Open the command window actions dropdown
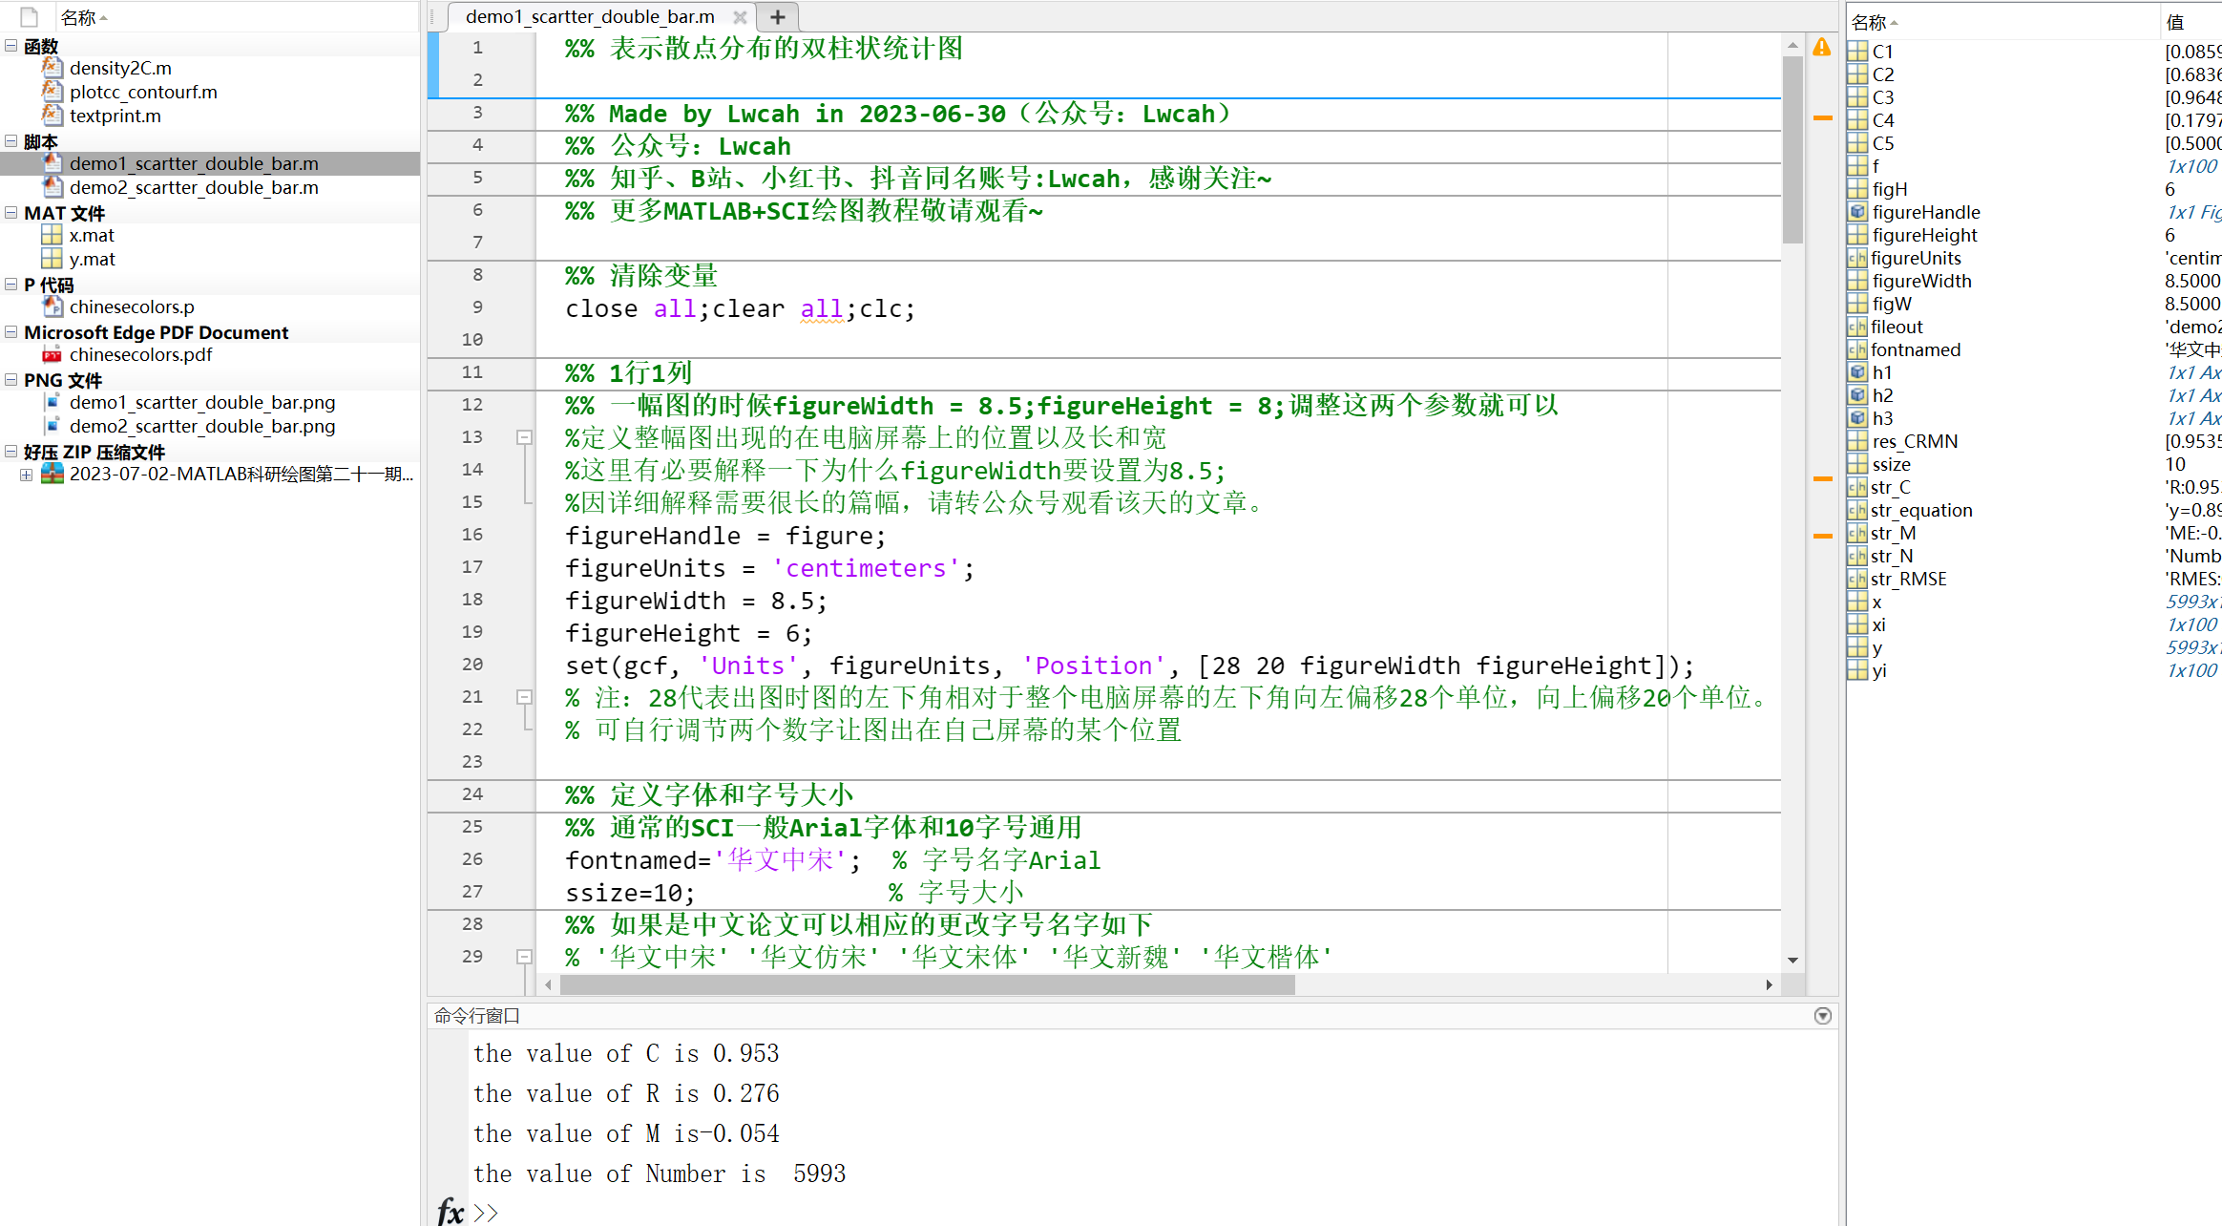2222x1226 pixels. tap(1822, 1015)
